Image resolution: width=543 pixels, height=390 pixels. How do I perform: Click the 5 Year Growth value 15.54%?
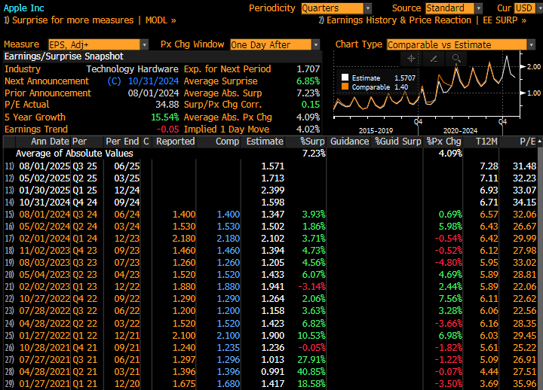point(165,117)
